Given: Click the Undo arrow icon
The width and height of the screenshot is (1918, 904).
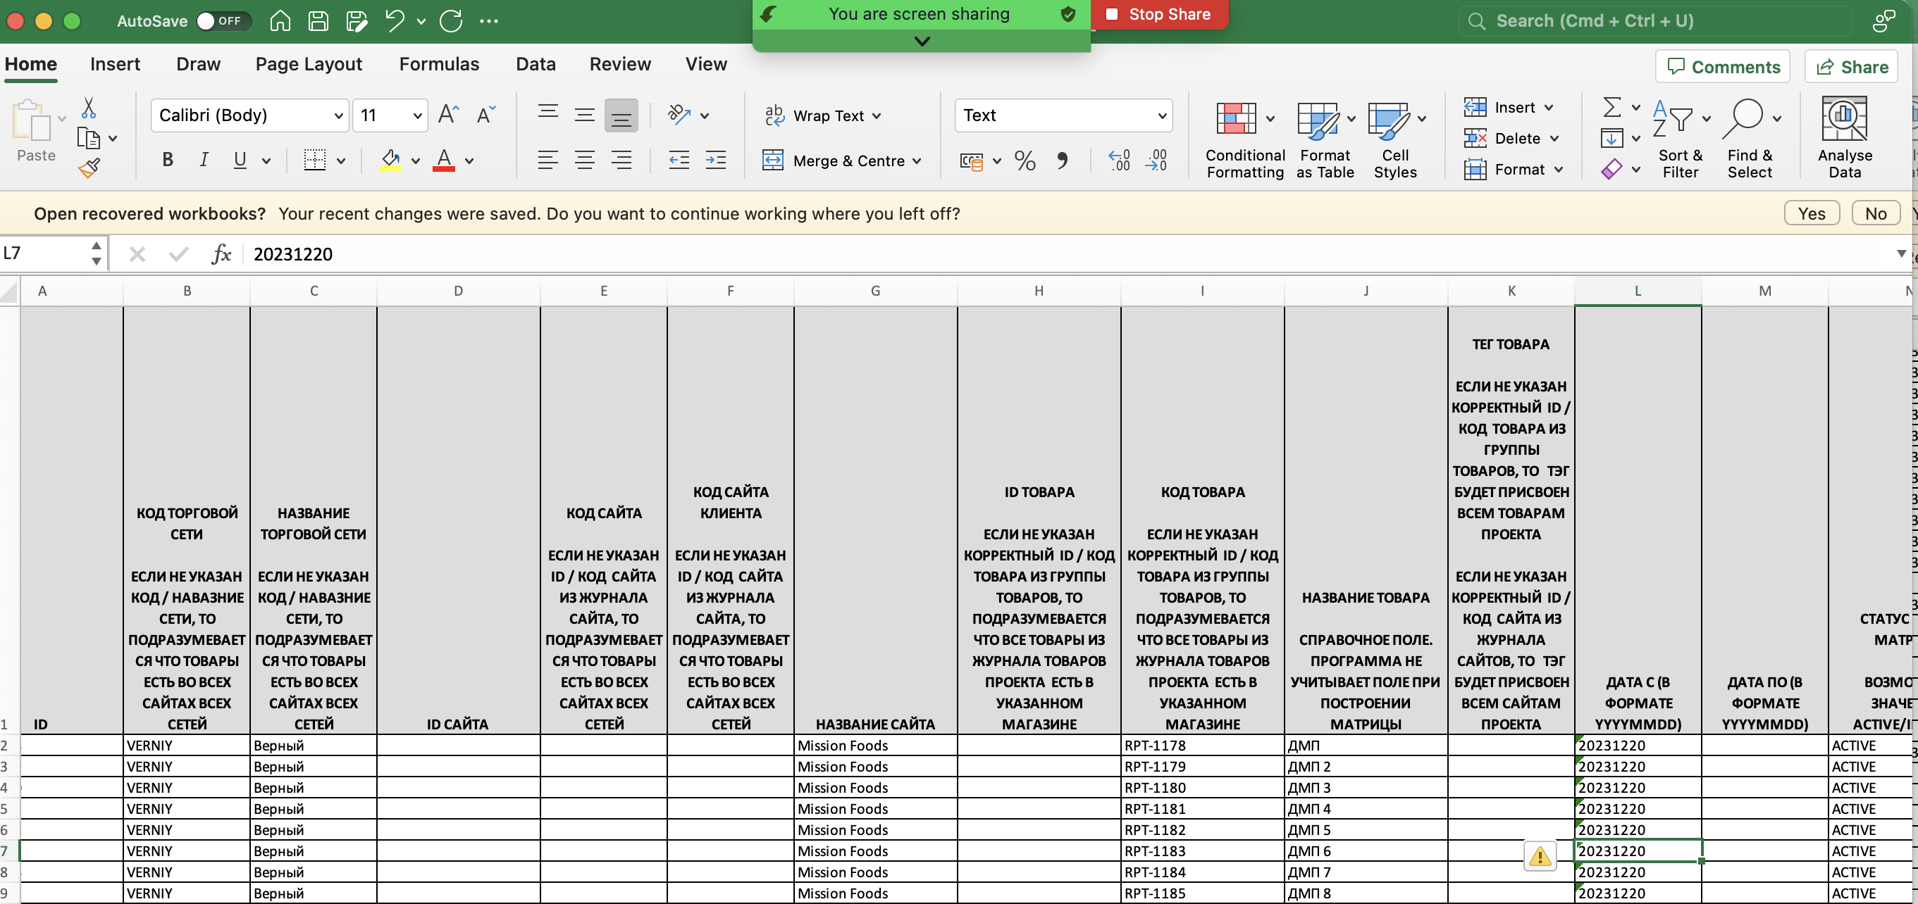Looking at the screenshot, I should (x=395, y=21).
